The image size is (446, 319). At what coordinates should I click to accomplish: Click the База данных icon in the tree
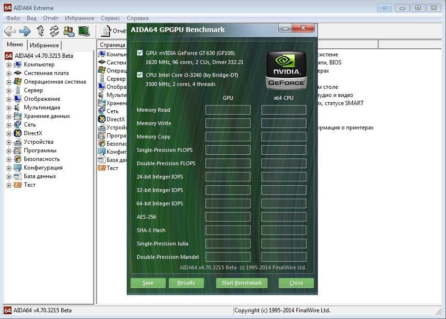(17, 176)
